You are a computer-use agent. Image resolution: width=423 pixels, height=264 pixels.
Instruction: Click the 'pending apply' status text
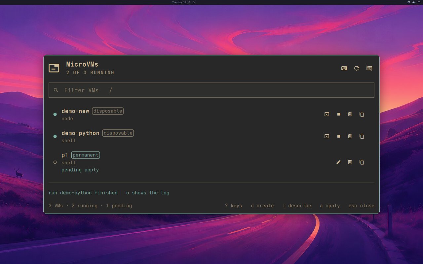[x=80, y=170]
